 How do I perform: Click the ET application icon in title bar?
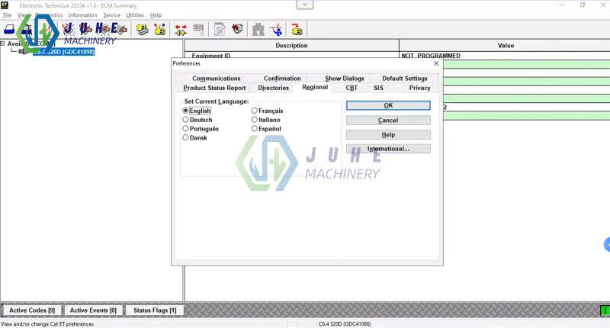pyautogui.click(x=5, y=5)
